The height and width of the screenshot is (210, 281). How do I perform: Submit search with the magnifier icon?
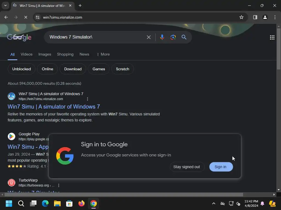(x=184, y=37)
